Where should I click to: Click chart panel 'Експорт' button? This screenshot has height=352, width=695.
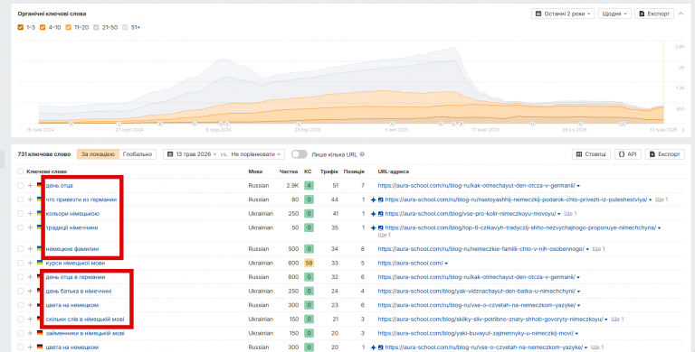pos(654,14)
